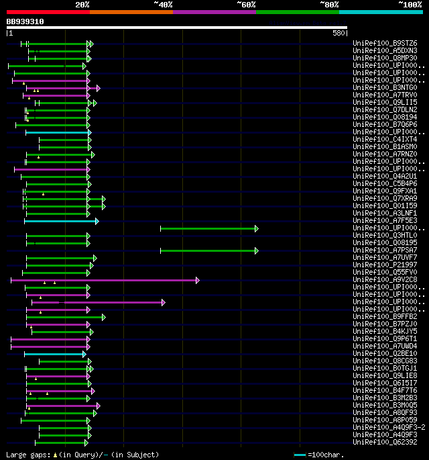The height and width of the screenshot is (460, 429).
Task: Select the UniRef100_Q08195 label
Action: [x=385, y=242]
